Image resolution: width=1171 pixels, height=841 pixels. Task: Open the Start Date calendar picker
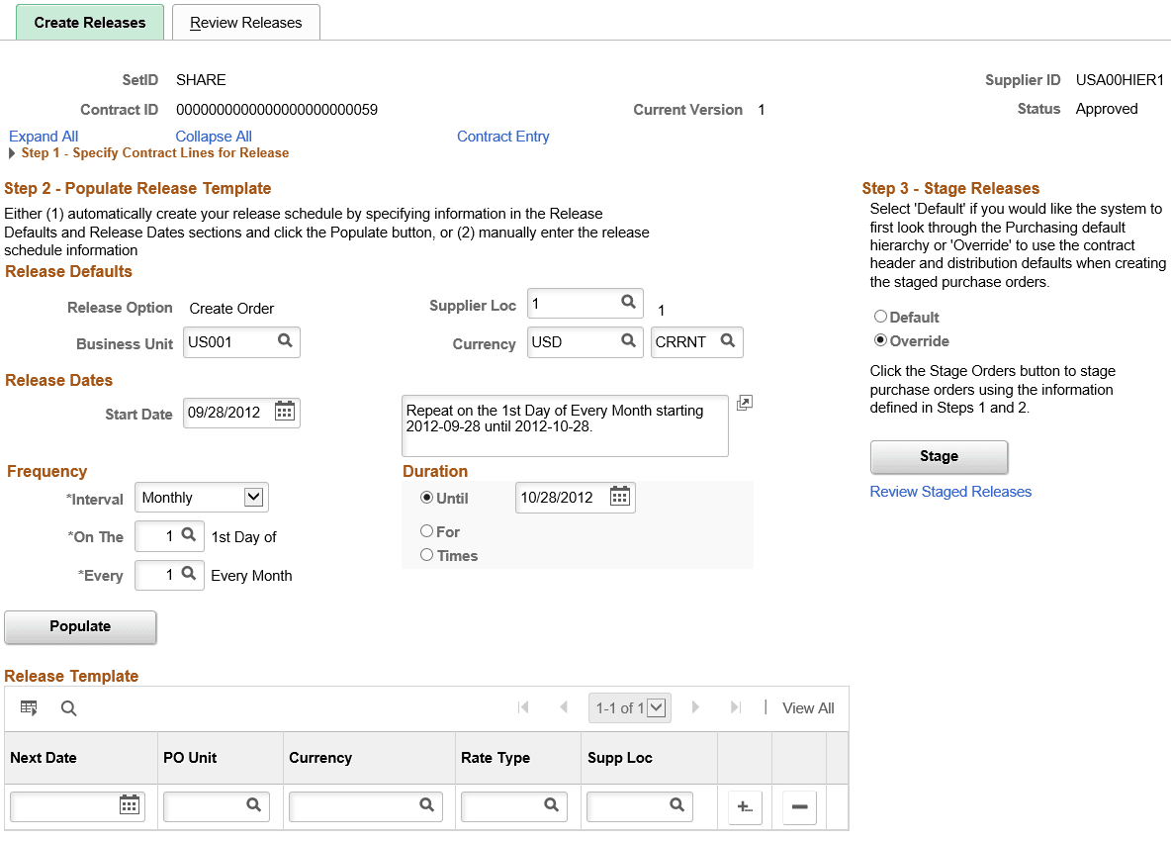click(x=285, y=413)
